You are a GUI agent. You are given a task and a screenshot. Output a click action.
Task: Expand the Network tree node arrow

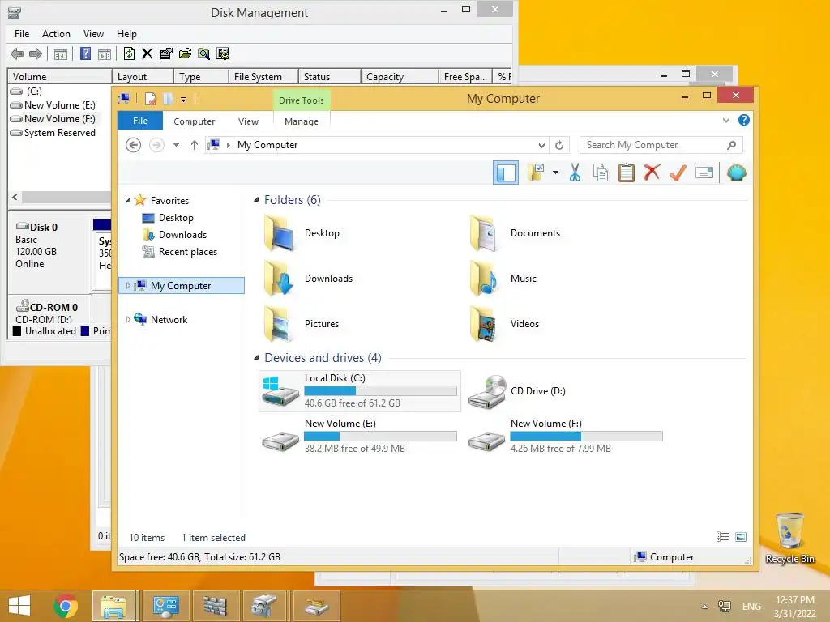pos(128,319)
